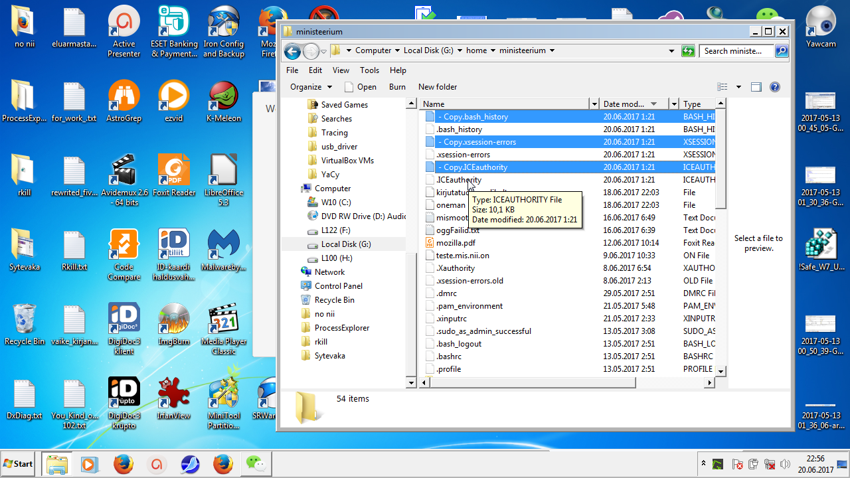Expand the arrow after home in the address bar
850x478 pixels.
[x=493, y=50]
